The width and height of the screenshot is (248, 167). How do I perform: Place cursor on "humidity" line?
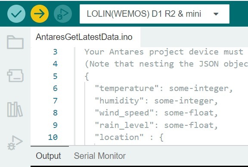point(156,101)
